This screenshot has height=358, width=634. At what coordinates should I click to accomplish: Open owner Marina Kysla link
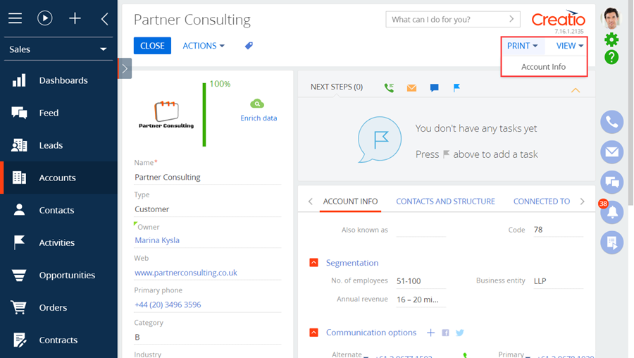click(157, 240)
